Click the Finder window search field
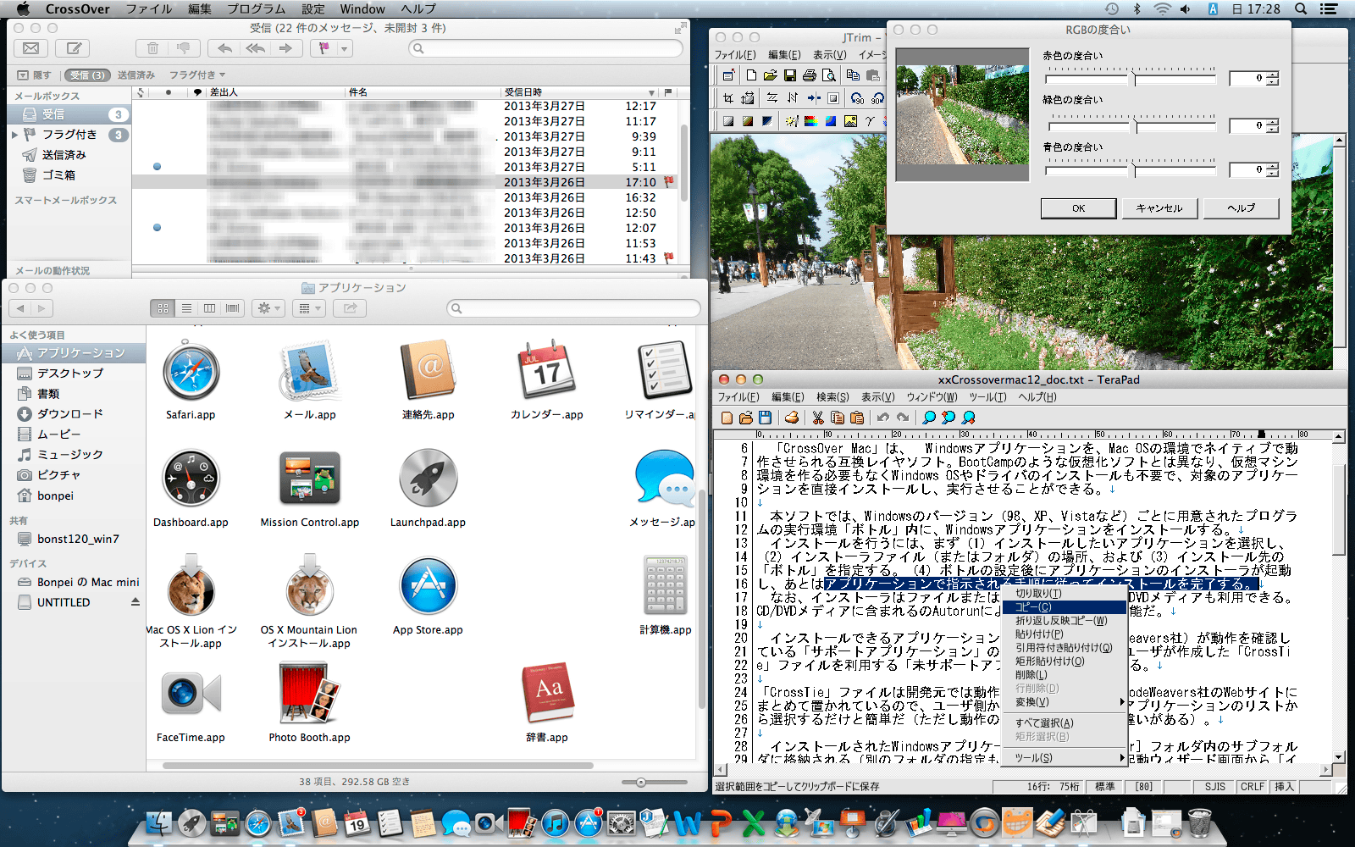Image resolution: width=1355 pixels, height=847 pixels. (x=573, y=308)
